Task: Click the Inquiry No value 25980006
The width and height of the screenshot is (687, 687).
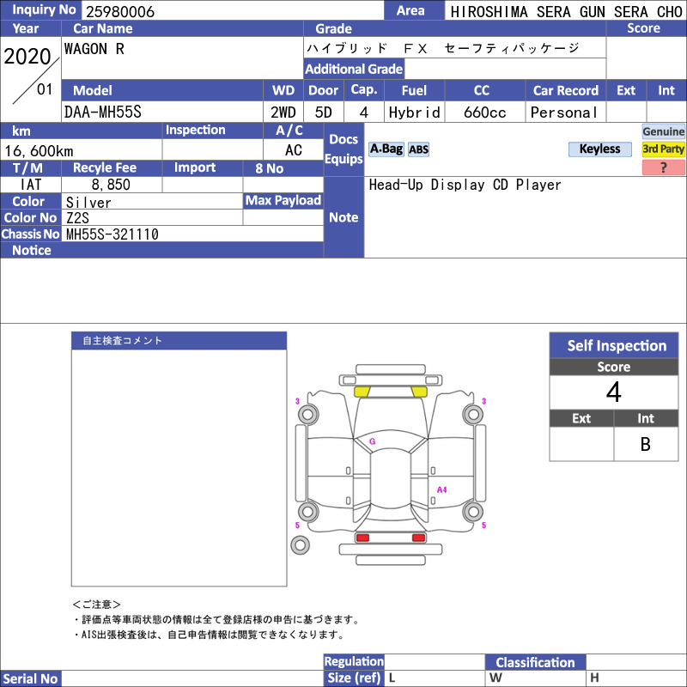Action: click(x=120, y=11)
